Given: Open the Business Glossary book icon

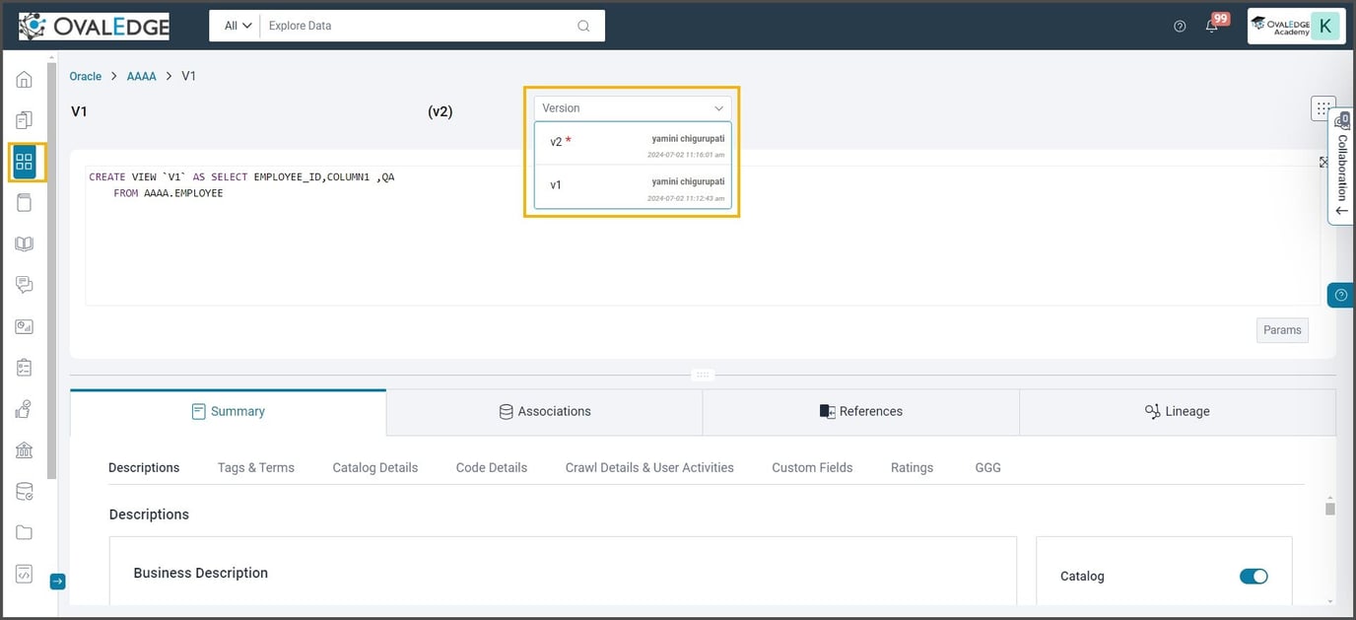Looking at the screenshot, I should [24, 243].
